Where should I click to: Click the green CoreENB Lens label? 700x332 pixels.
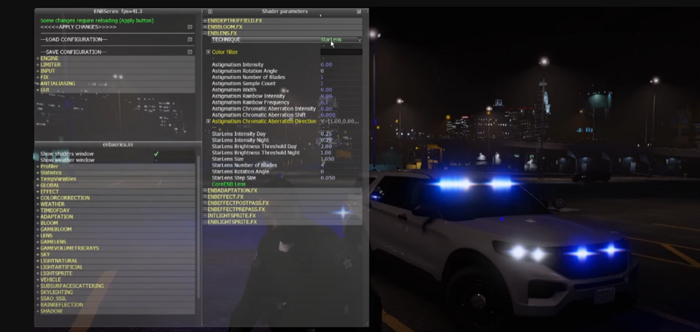click(229, 184)
